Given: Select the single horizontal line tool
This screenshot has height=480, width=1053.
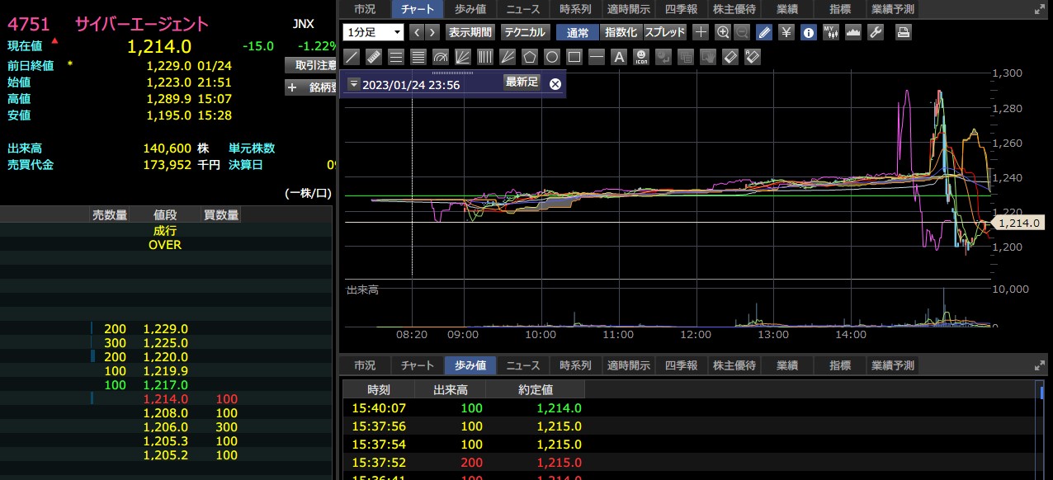Looking at the screenshot, I should [596, 57].
